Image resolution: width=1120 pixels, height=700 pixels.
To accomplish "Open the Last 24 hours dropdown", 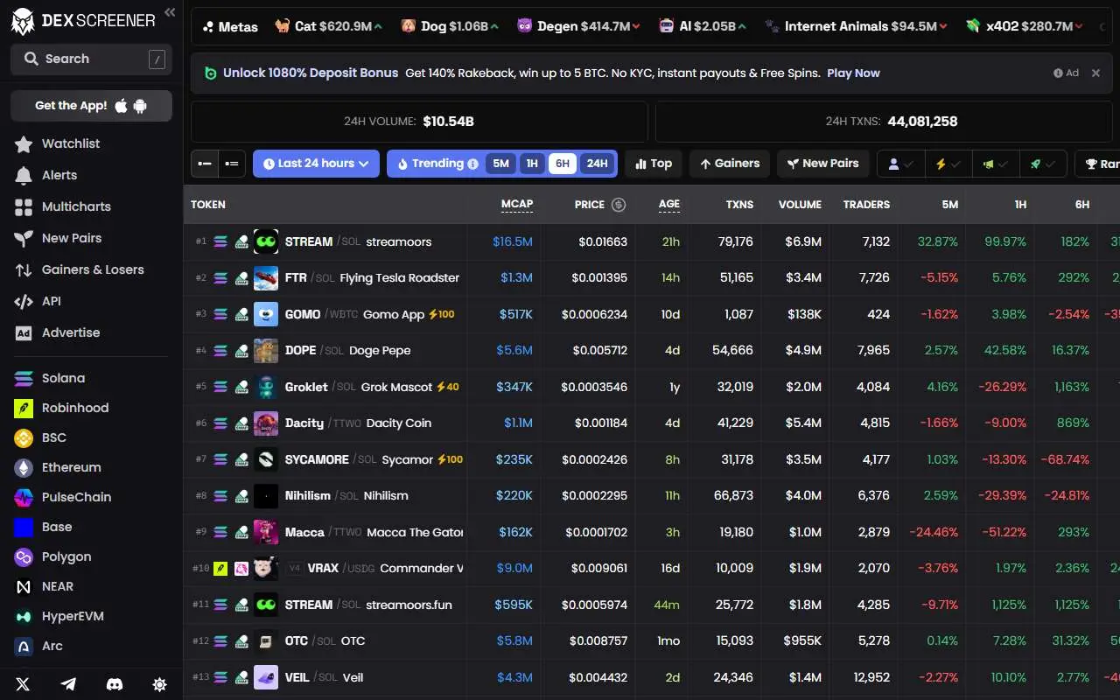I will (316, 164).
